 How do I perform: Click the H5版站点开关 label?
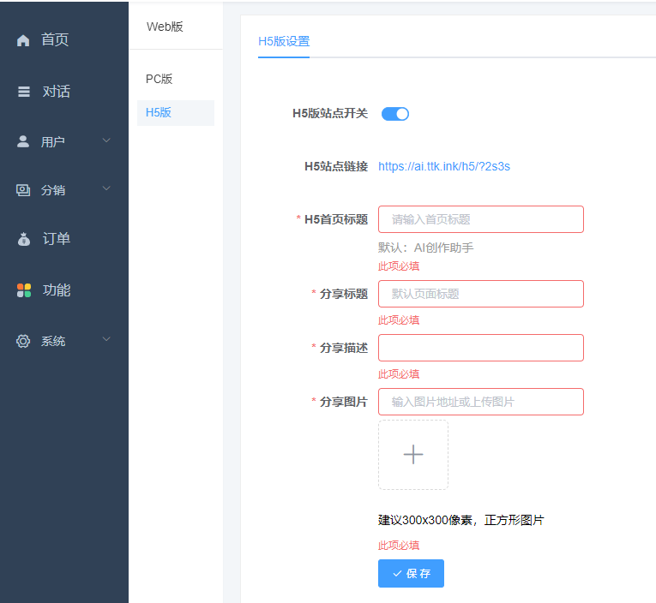pos(330,113)
